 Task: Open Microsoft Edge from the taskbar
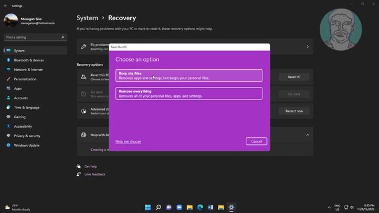coord(200,207)
